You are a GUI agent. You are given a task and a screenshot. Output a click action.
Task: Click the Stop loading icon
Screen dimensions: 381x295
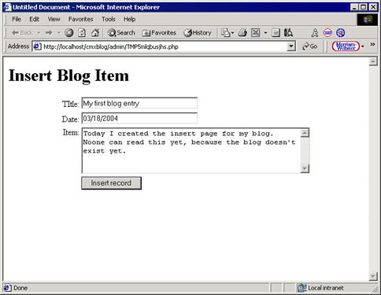pyautogui.click(x=69, y=33)
